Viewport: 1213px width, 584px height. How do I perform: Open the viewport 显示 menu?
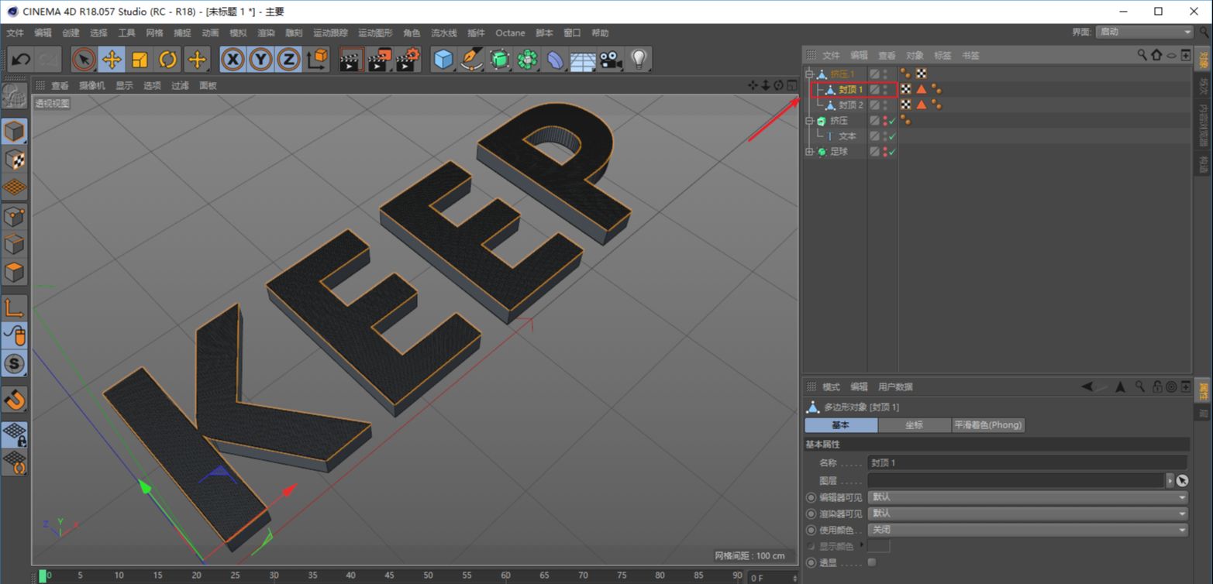pos(124,86)
